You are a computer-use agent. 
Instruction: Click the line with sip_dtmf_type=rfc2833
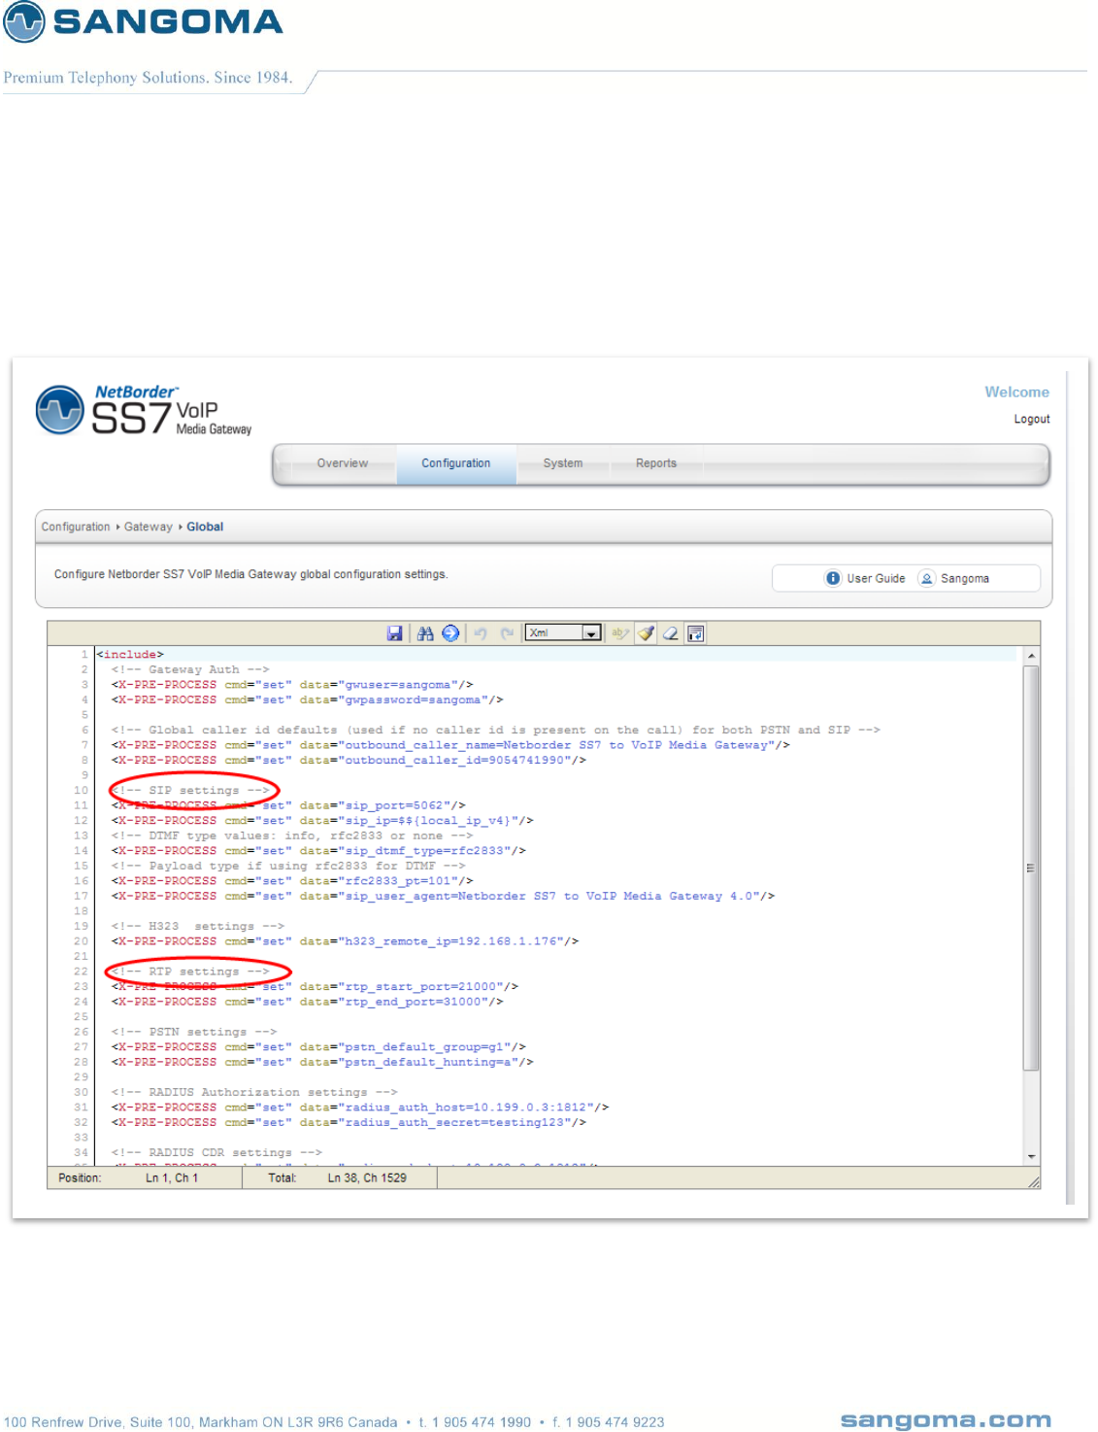318,850
